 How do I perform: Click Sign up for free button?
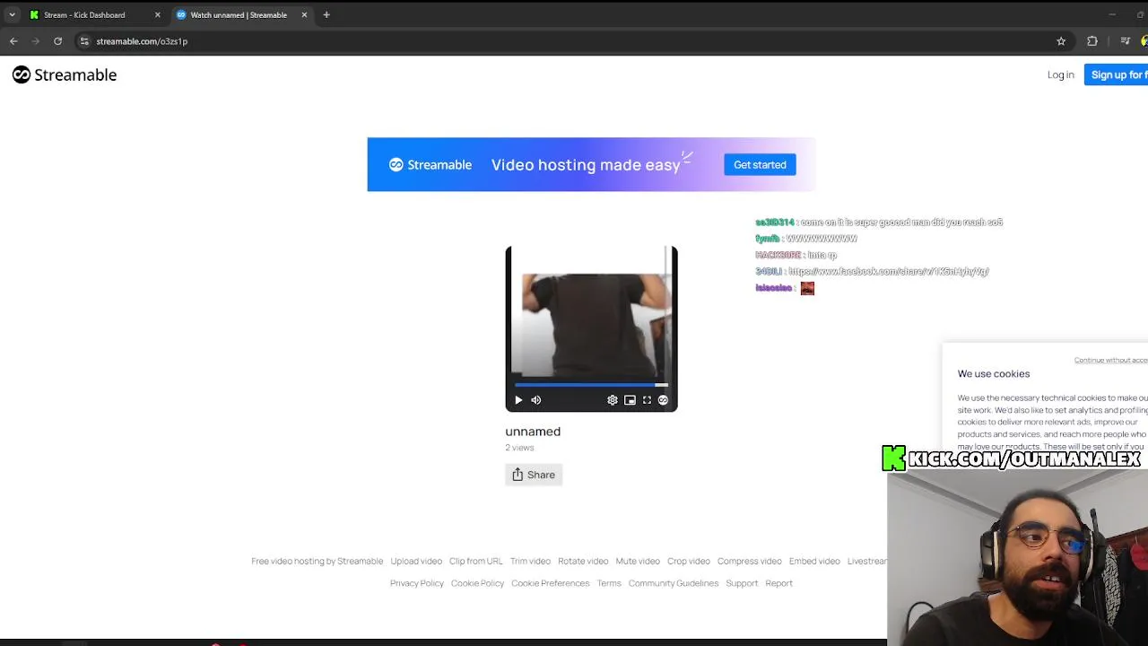point(1117,74)
